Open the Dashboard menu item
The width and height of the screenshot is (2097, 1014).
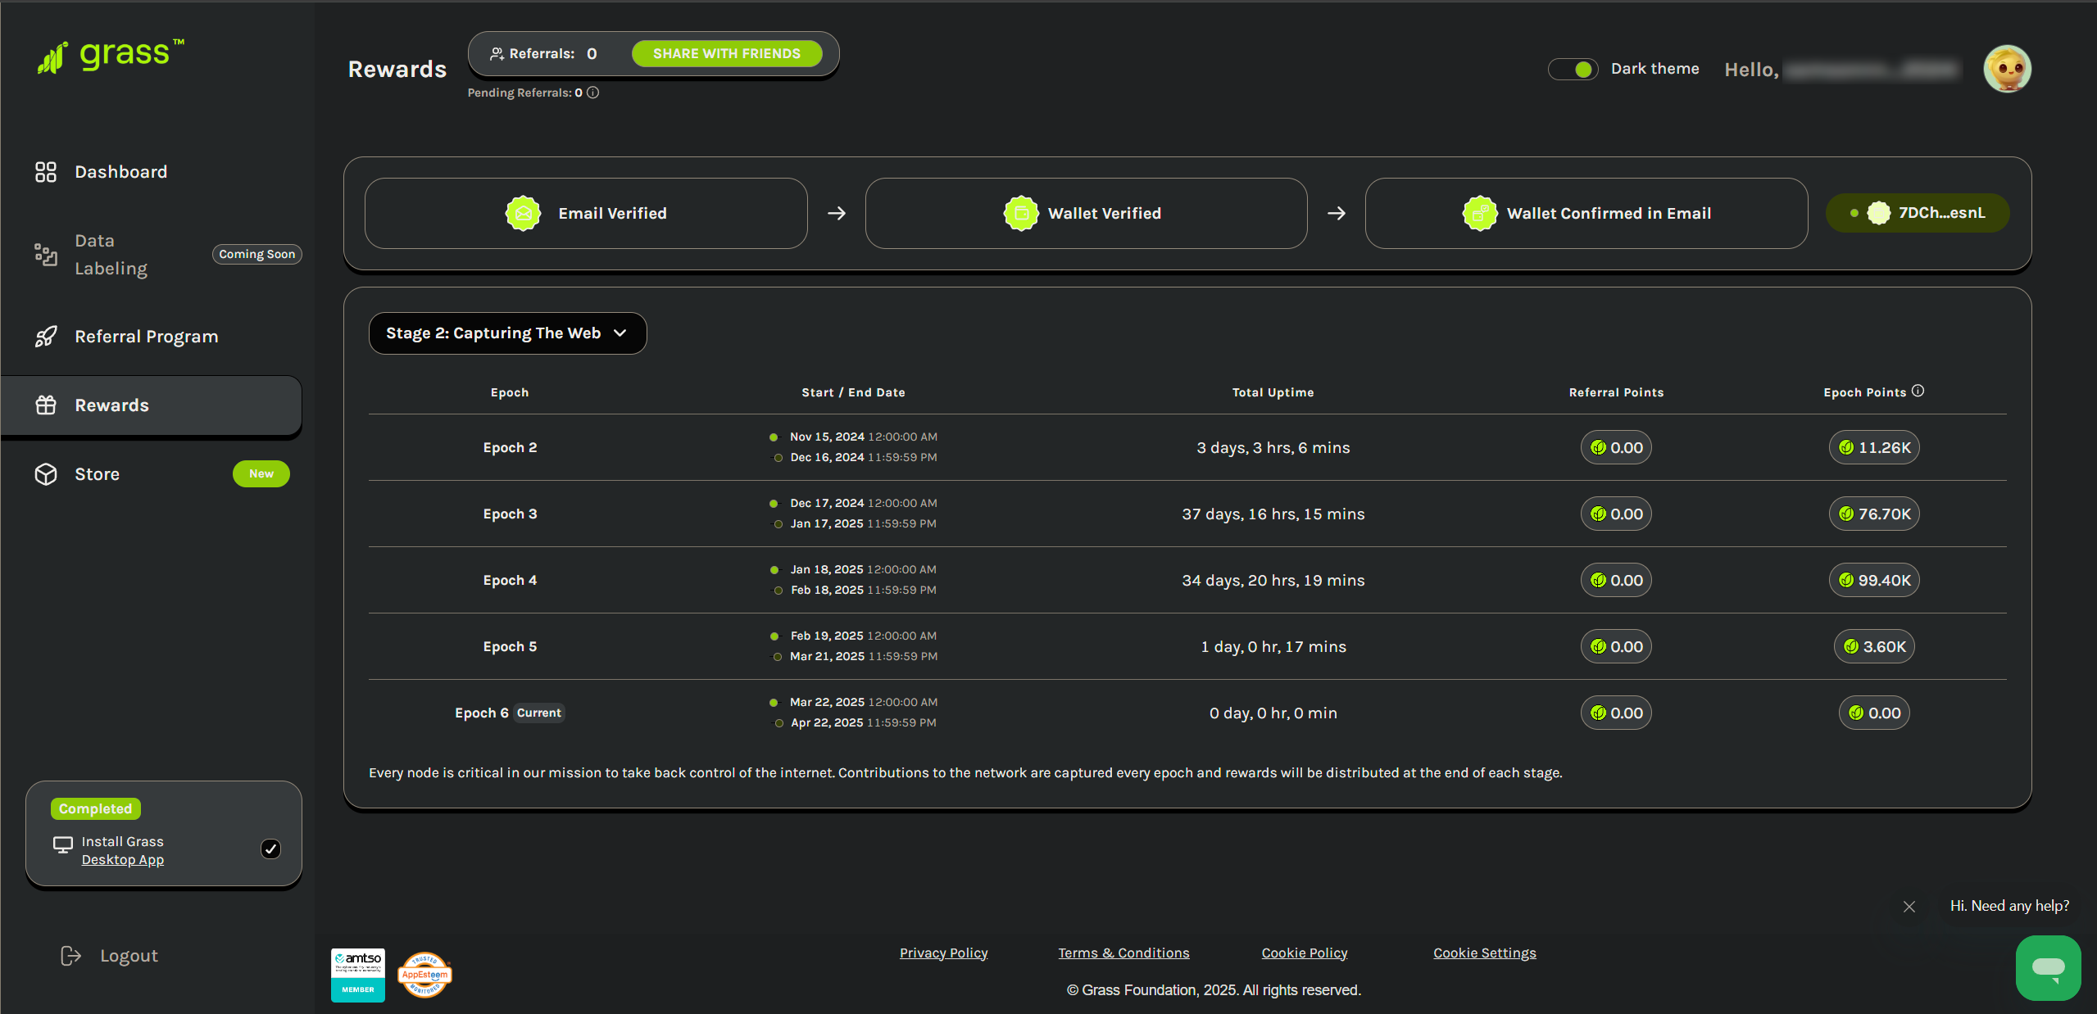120,172
